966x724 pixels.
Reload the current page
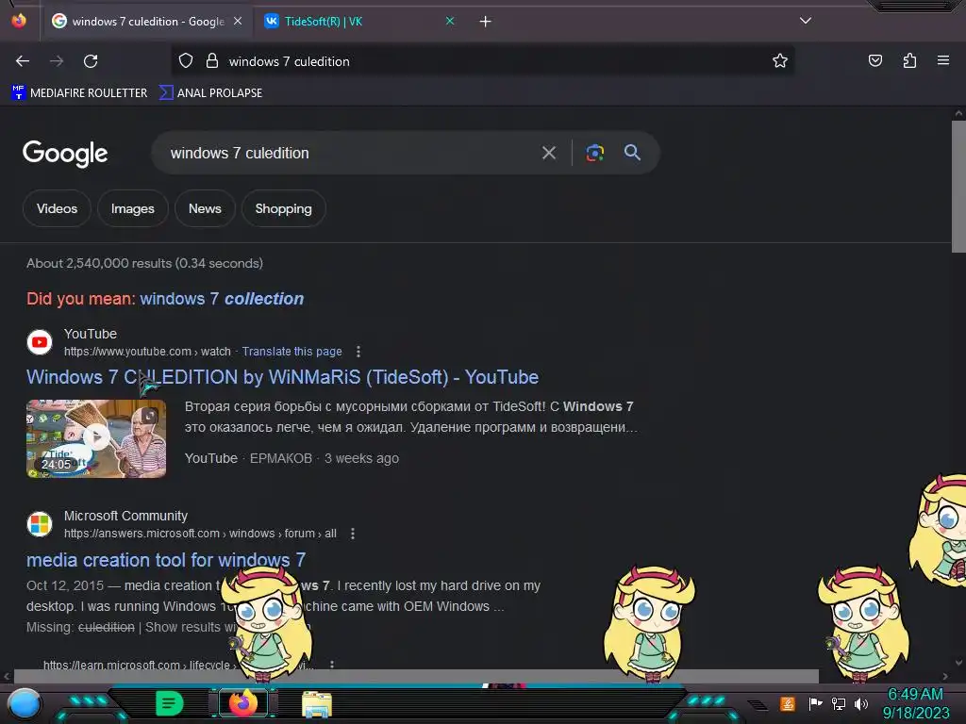point(91,61)
